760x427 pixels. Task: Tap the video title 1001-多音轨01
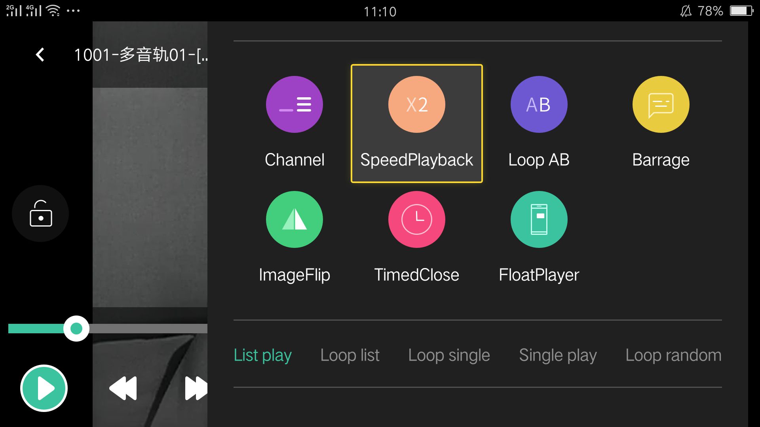141,55
